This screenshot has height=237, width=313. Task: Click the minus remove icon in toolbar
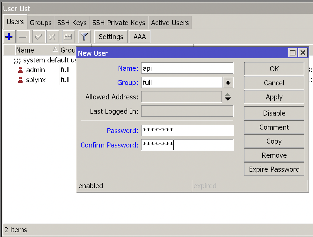coord(23,37)
